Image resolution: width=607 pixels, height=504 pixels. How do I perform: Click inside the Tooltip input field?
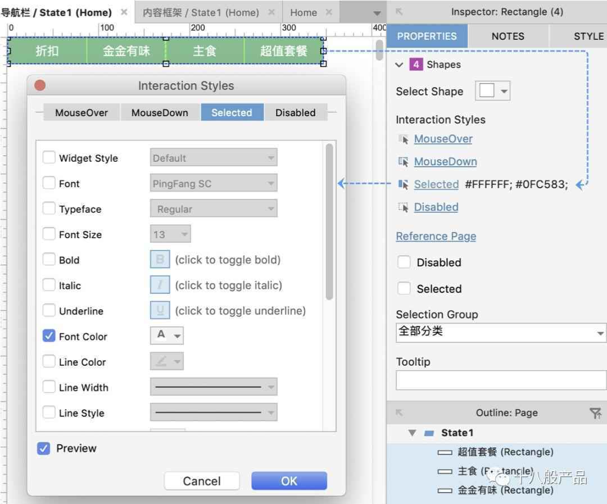501,380
